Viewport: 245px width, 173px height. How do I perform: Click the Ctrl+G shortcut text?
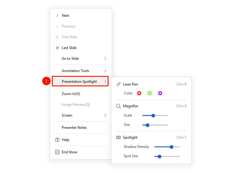[181, 106]
